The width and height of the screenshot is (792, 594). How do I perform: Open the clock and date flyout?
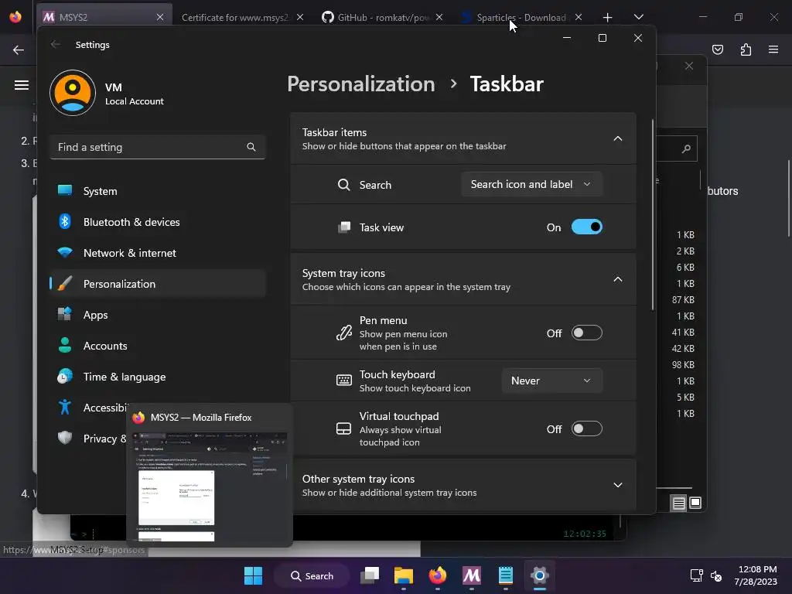coord(756,575)
